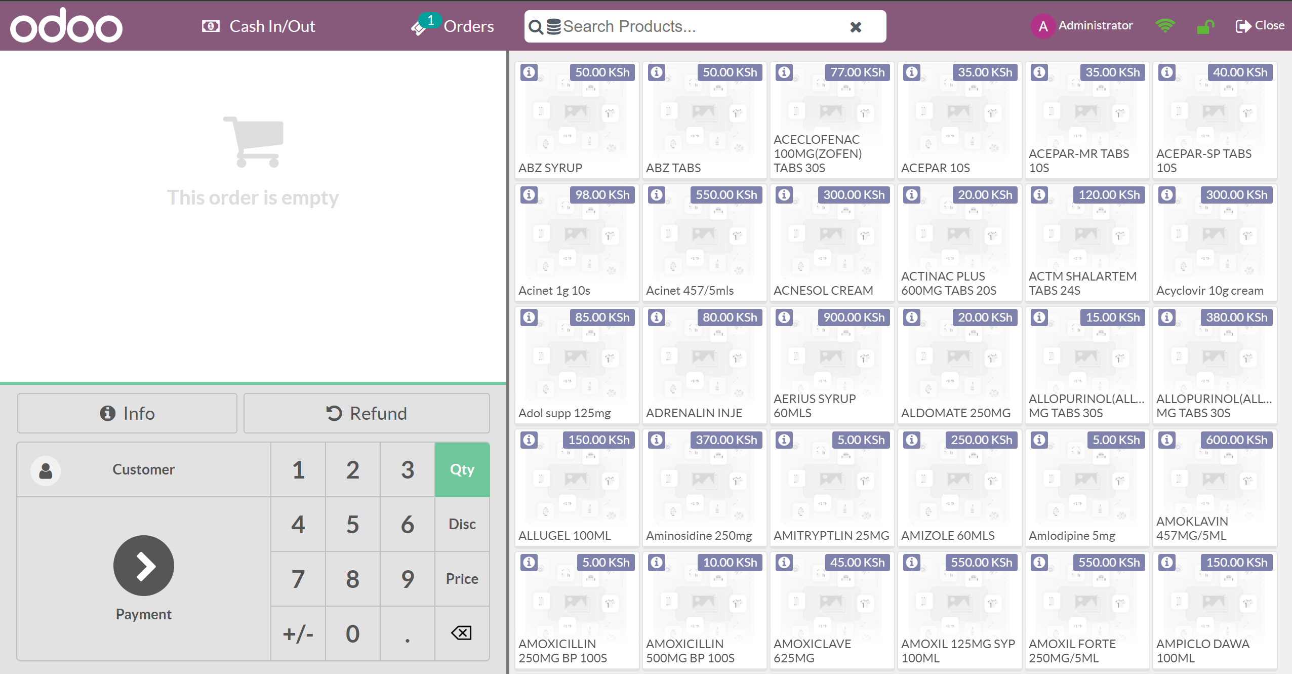Open the Administrator user menu
This screenshot has width=1292, height=674.
(x=1082, y=26)
